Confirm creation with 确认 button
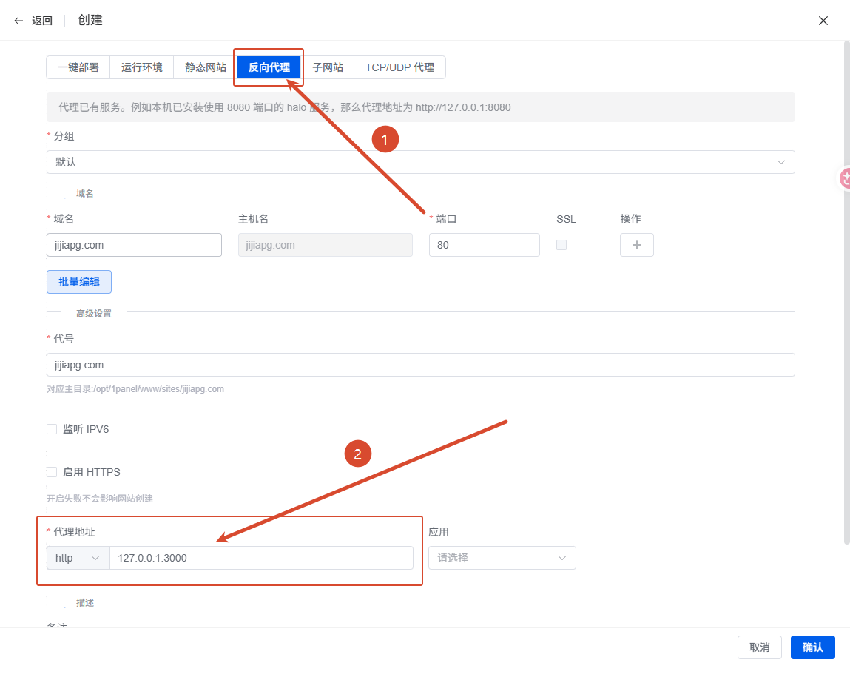850x674 pixels. click(x=812, y=647)
